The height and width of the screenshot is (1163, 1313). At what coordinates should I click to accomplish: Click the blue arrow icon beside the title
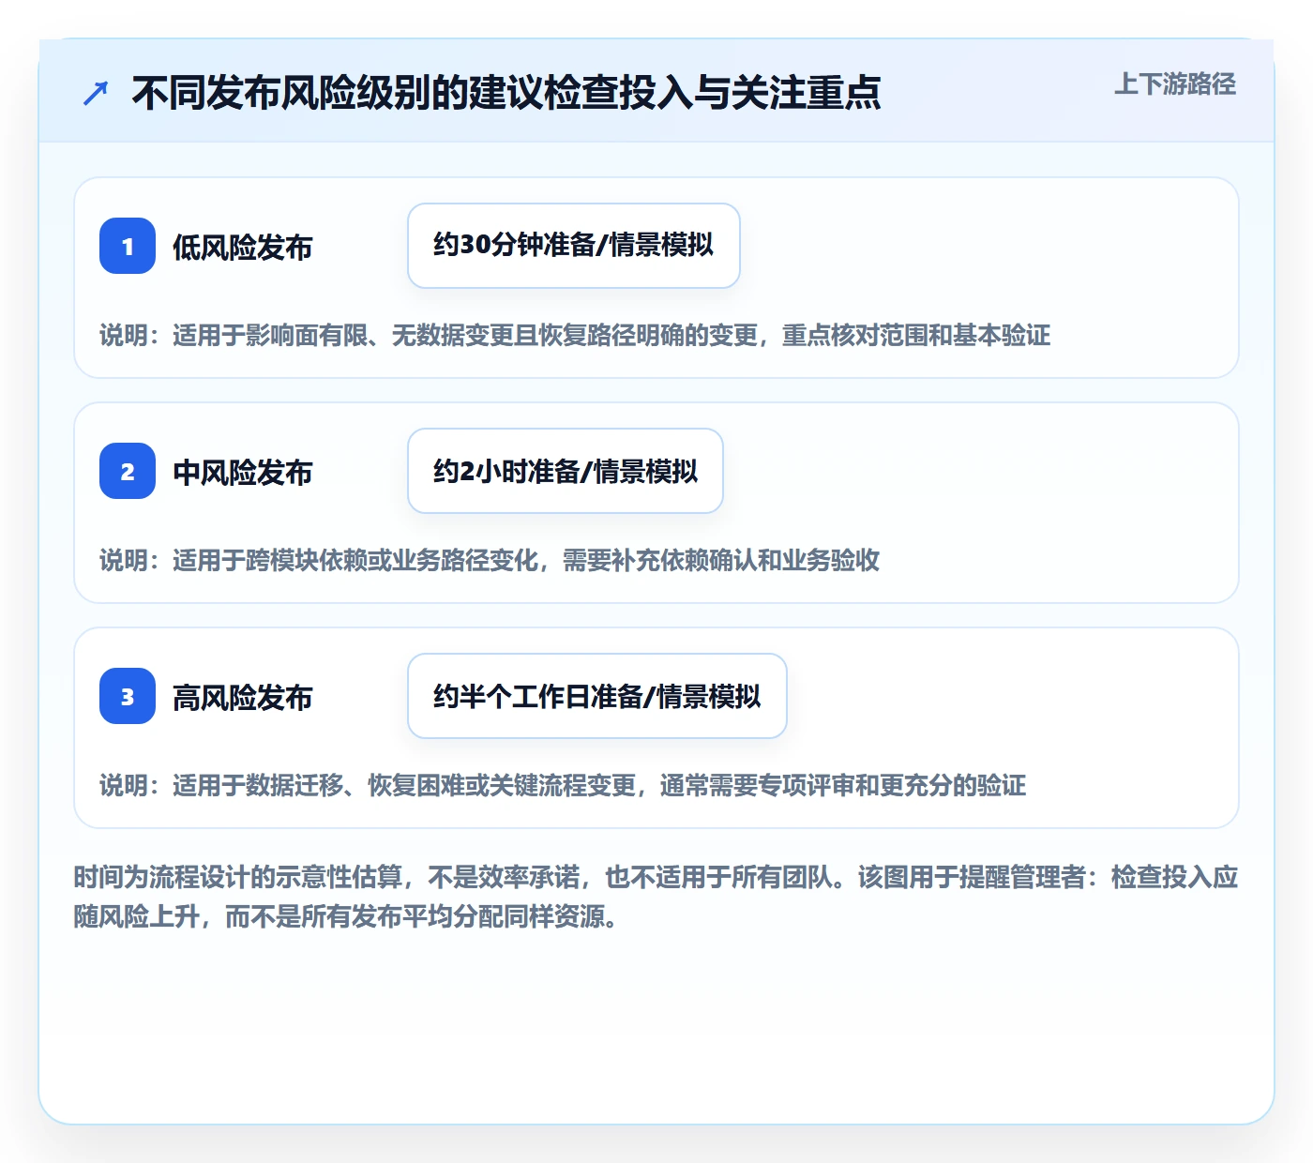(96, 93)
